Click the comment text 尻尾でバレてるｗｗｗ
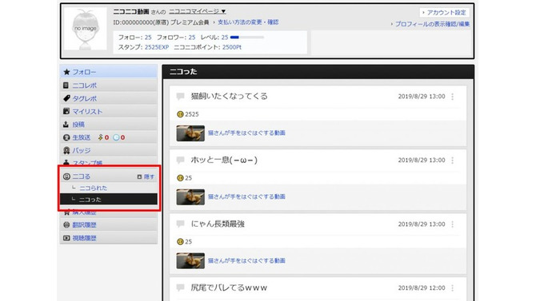The width and height of the screenshot is (536, 301). point(229,287)
